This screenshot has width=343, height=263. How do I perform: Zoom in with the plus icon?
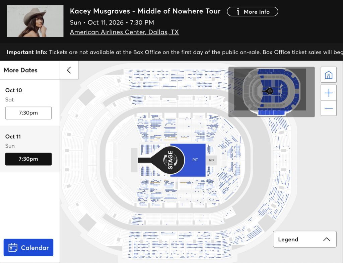(x=329, y=93)
